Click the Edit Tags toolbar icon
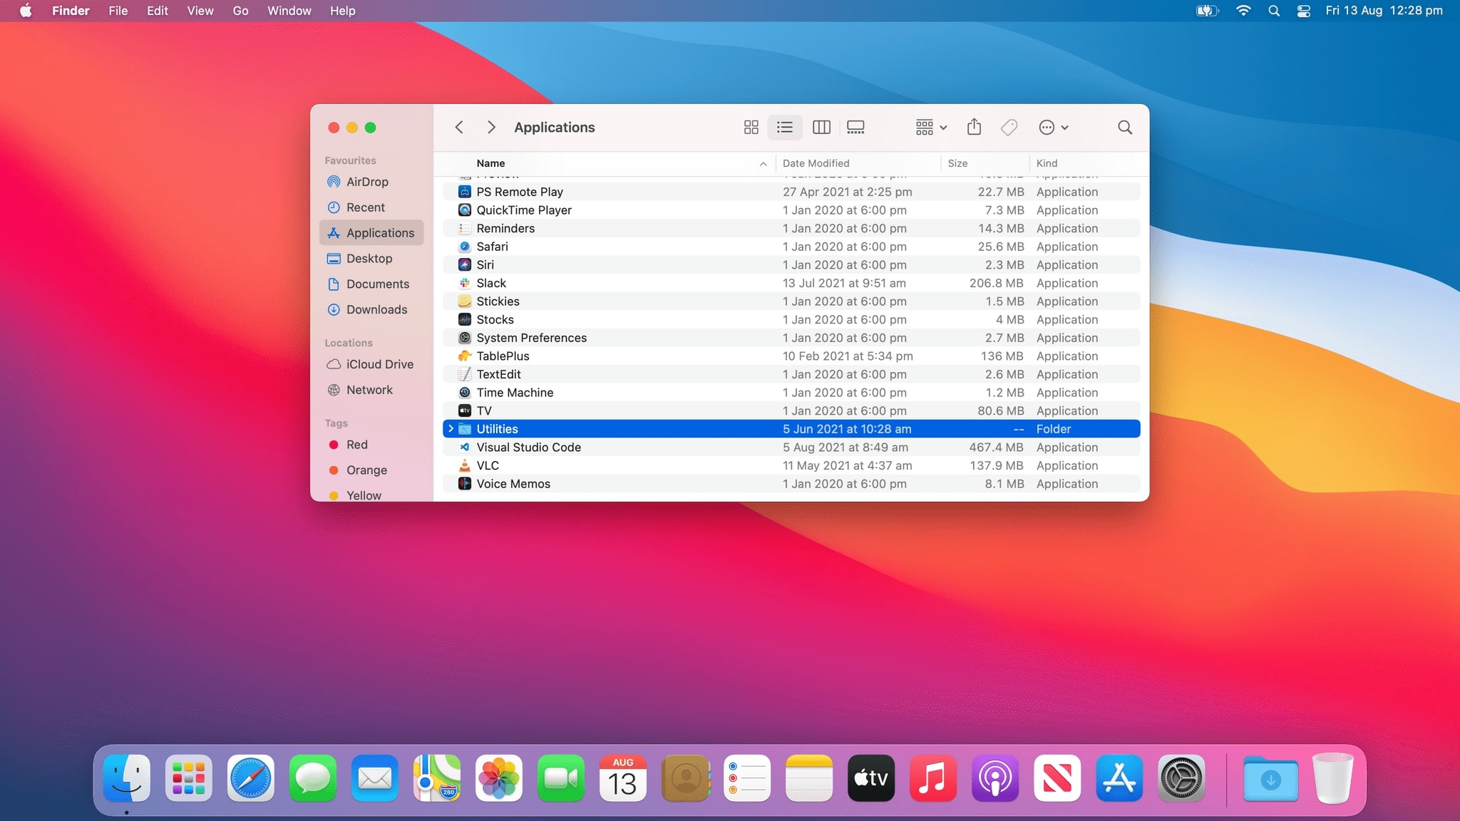This screenshot has height=821, width=1460. coord(1009,128)
